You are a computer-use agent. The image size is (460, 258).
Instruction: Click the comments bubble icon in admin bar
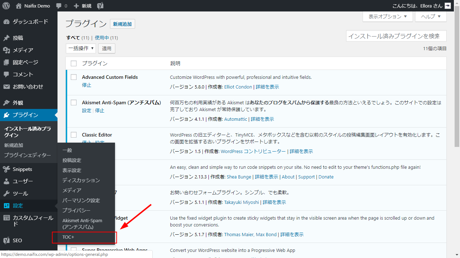click(59, 6)
